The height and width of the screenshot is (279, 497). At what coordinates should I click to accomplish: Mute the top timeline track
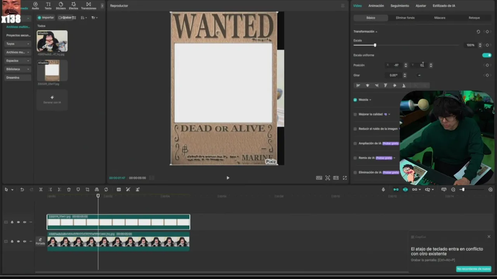tap(24, 222)
